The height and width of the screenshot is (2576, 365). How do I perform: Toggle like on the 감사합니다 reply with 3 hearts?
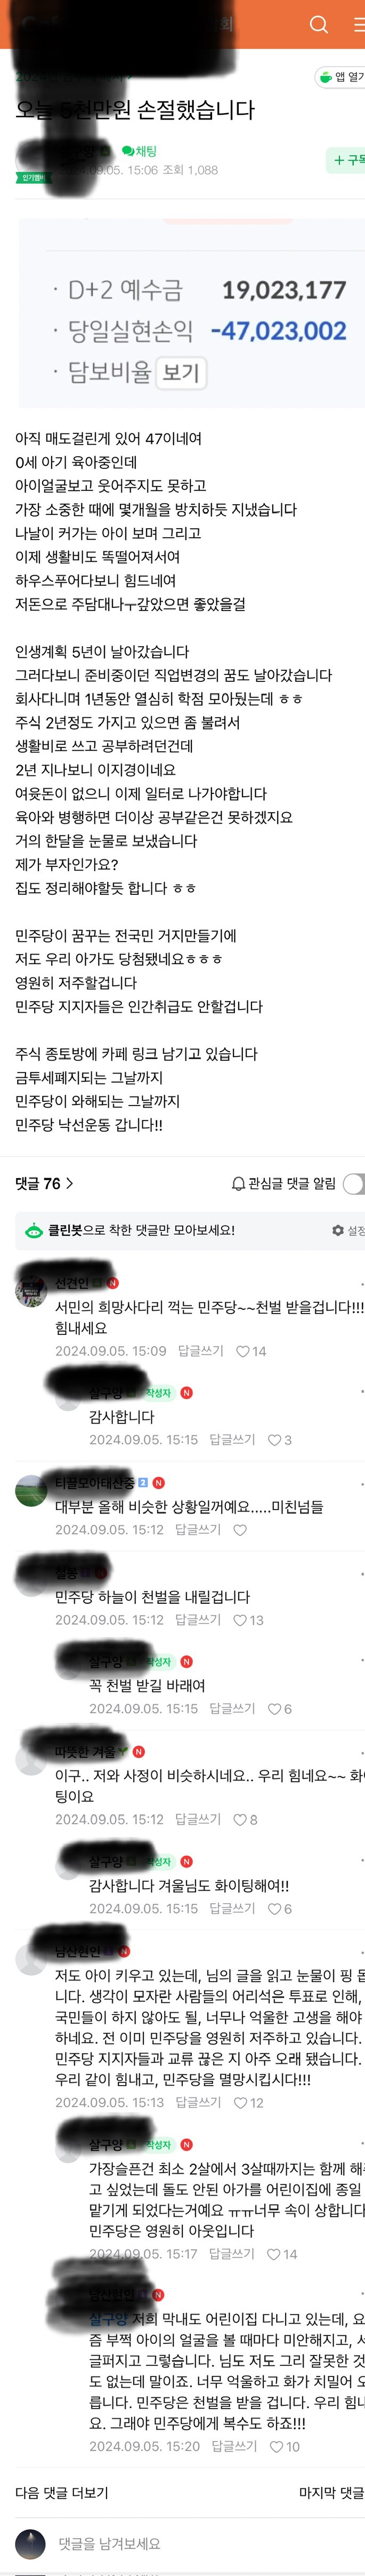tap(275, 1441)
